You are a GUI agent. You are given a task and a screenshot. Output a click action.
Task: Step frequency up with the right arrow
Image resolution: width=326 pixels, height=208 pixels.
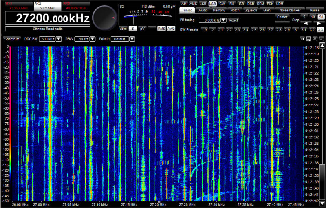pos(319,23)
